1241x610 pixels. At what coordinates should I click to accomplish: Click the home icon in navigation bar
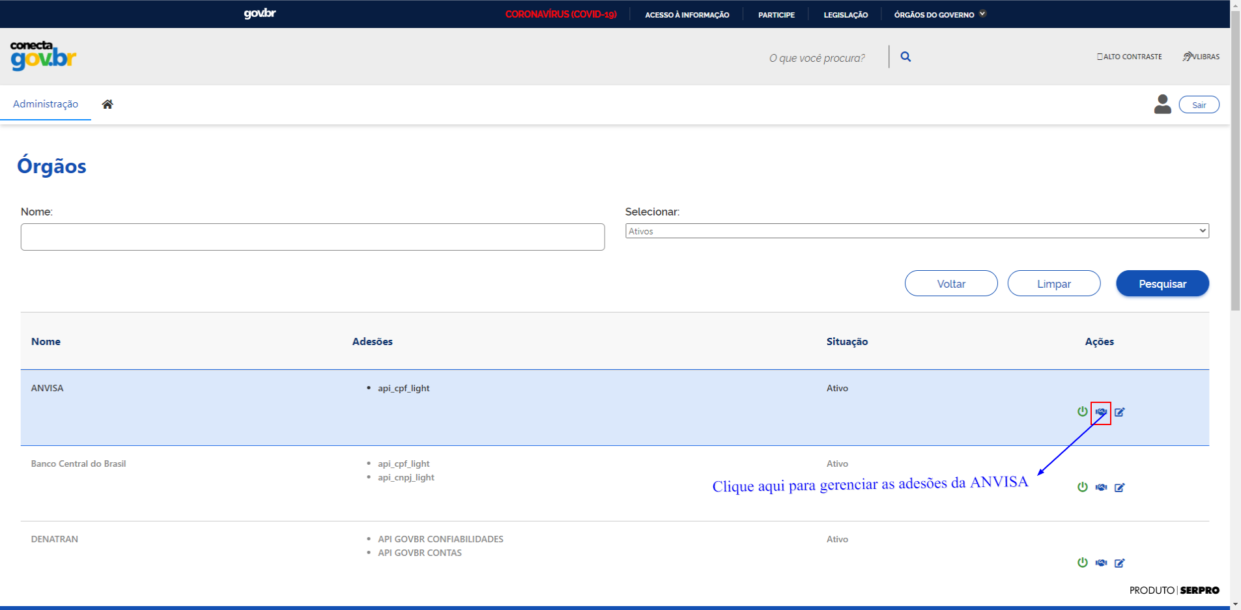pos(107,104)
